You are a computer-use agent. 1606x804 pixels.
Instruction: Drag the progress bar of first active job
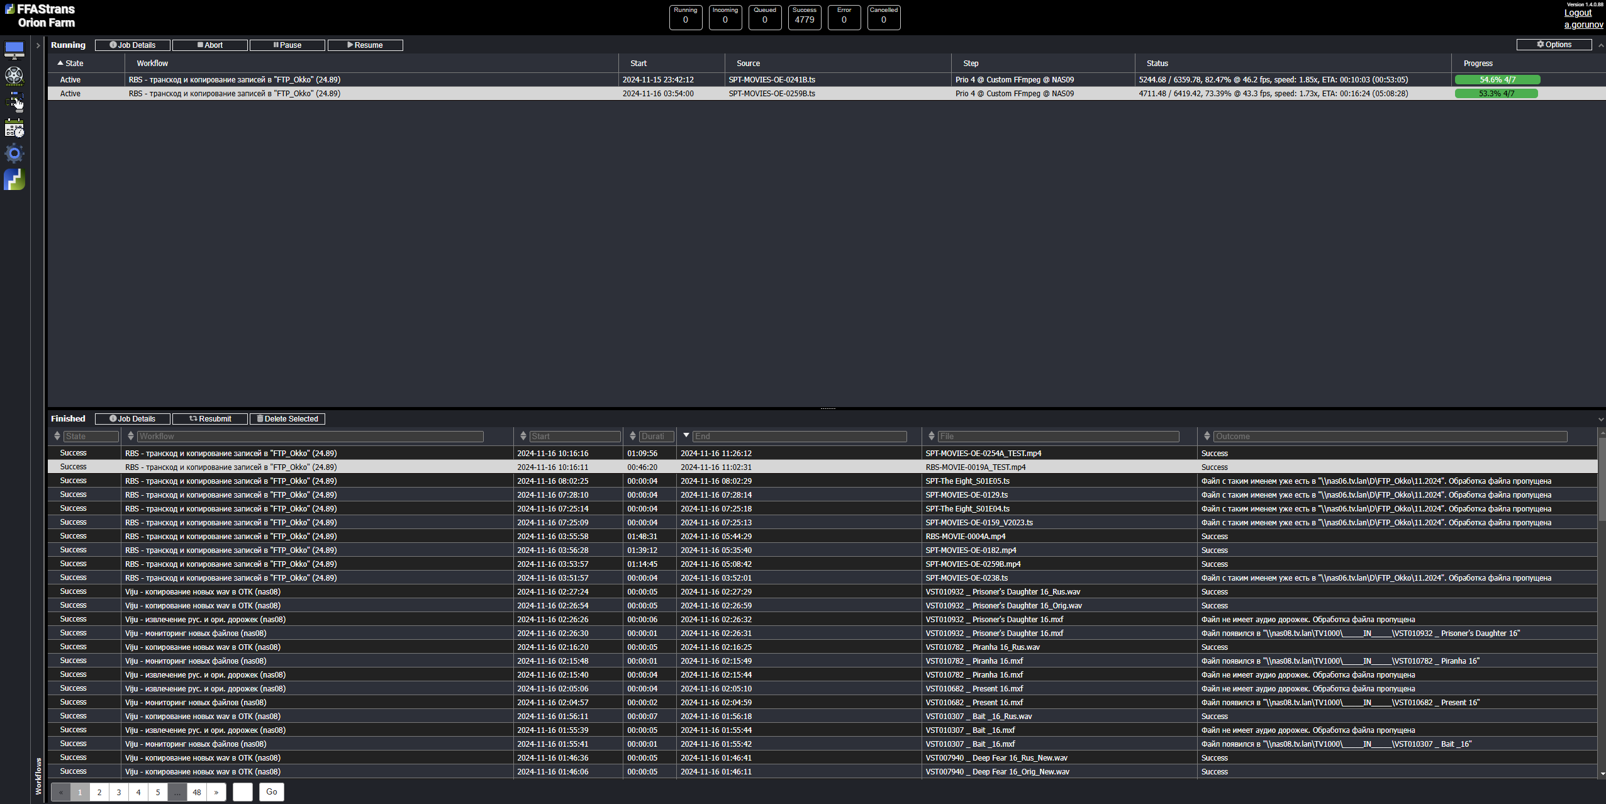point(1497,79)
